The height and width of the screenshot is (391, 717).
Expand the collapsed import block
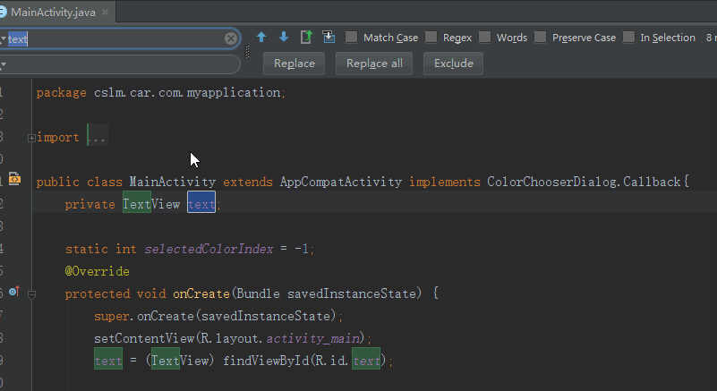(x=31, y=138)
